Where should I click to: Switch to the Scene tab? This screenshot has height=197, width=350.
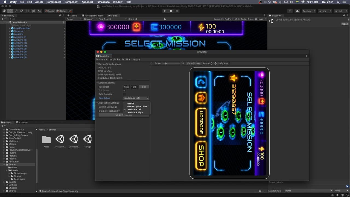[72, 16]
